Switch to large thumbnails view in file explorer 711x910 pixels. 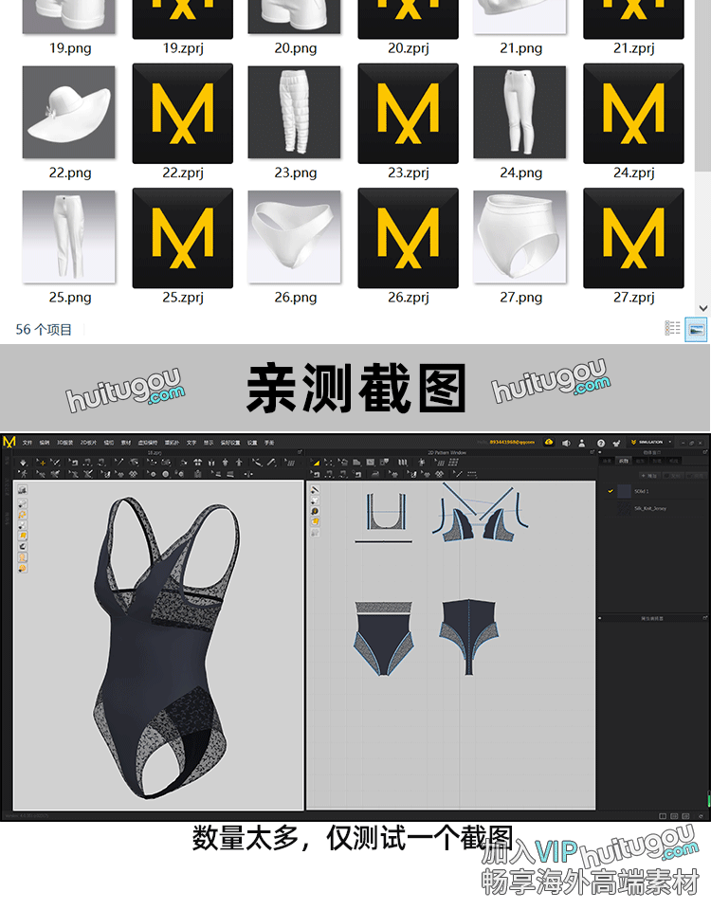[697, 329]
